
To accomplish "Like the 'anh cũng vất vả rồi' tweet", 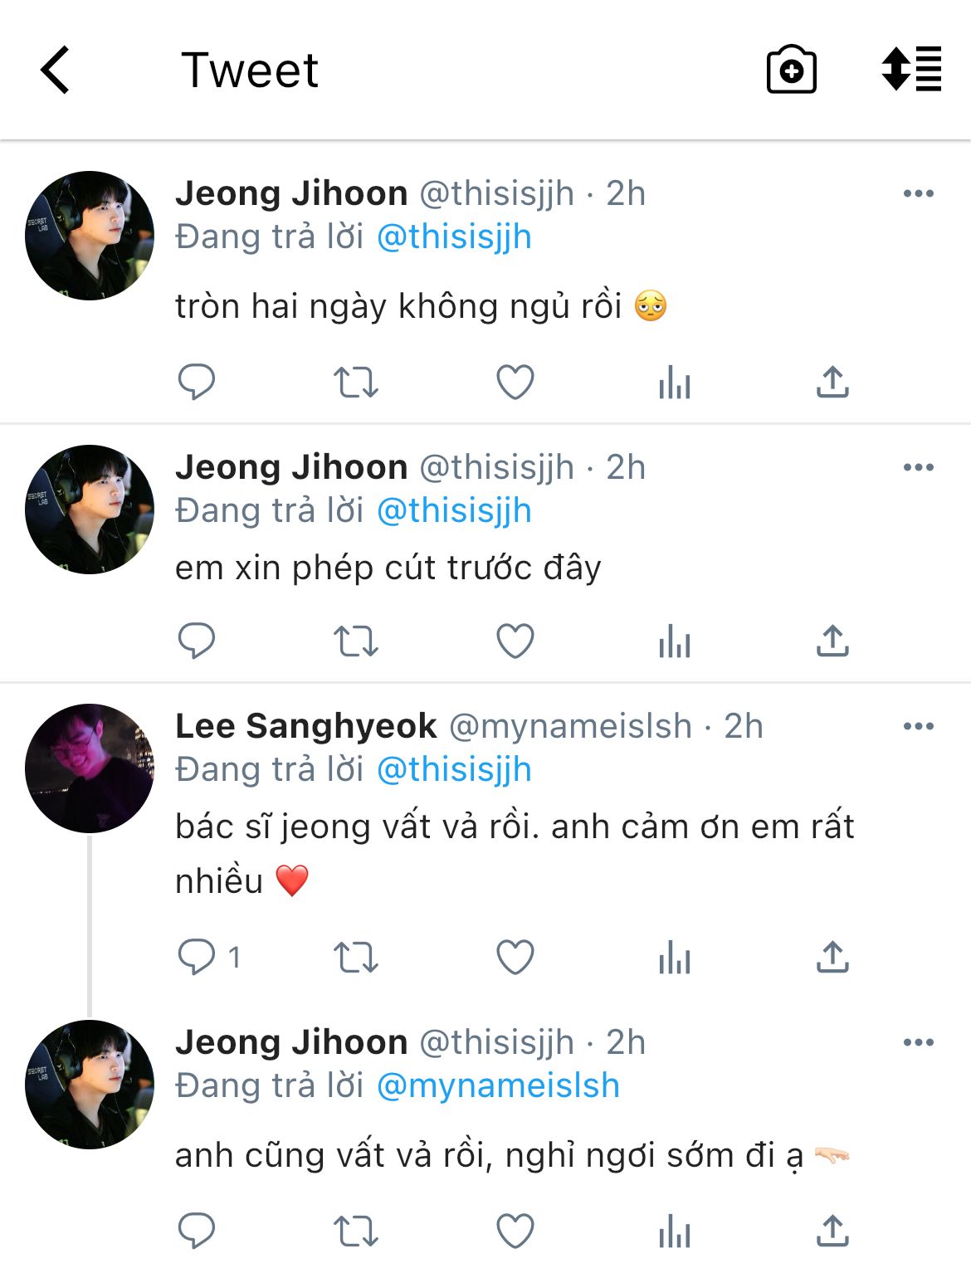I will click(x=515, y=1231).
